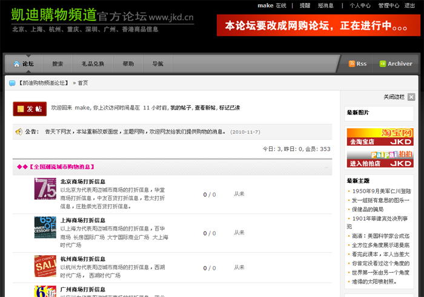The image size is (424, 297).
Task: Click the orange RSS feed icon
Action: [x=351, y=64]
